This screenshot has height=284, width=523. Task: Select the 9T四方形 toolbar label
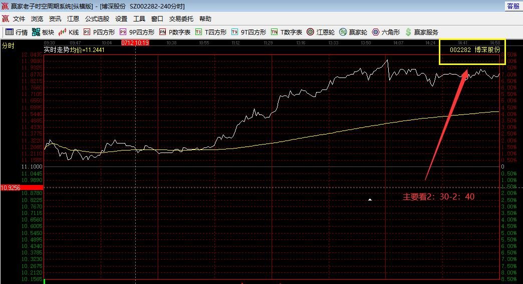pos(253,32)
